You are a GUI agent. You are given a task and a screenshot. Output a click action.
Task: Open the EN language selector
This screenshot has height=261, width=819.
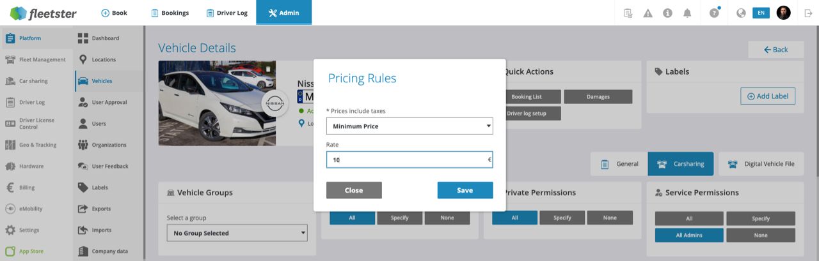click(761, 13)
